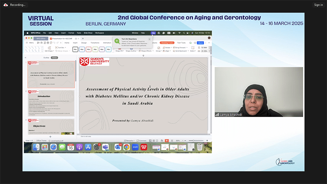
Task: Open the App Store dock icon
Action: (x=88, y=147)
